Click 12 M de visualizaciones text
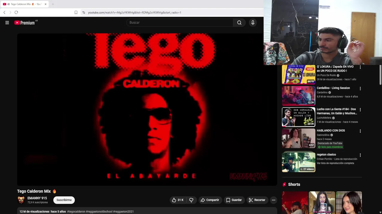 [34, 212]
